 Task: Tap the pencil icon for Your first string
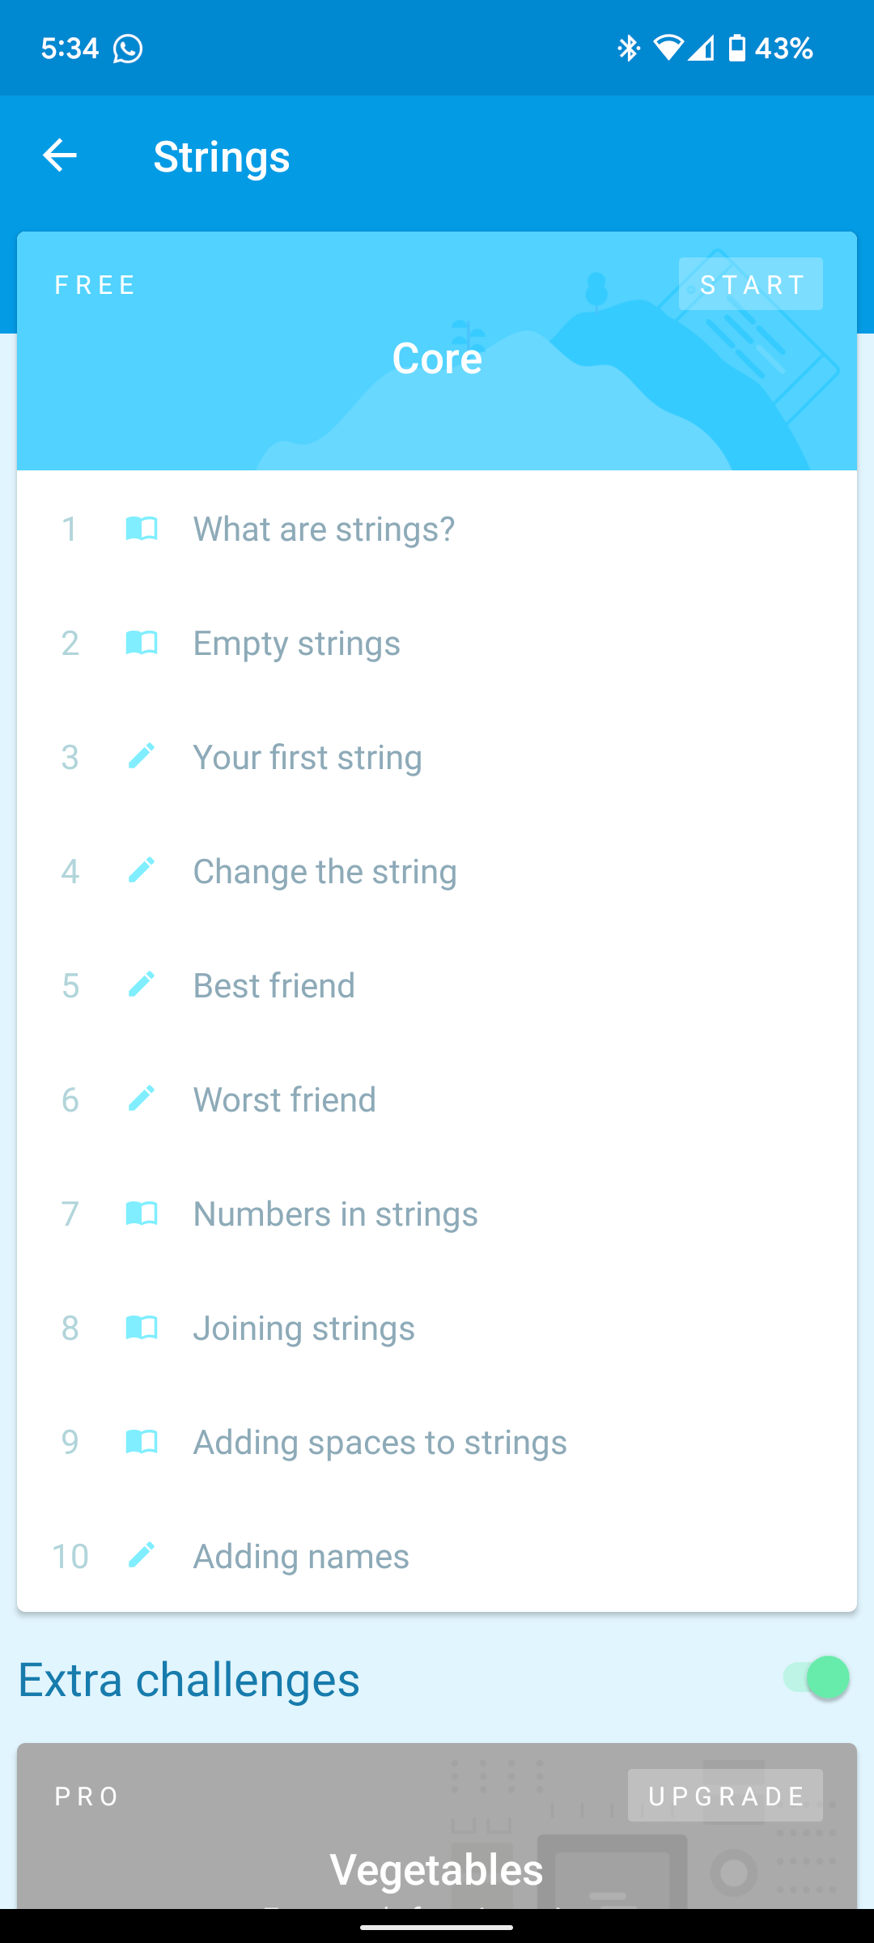click(142, 756)
